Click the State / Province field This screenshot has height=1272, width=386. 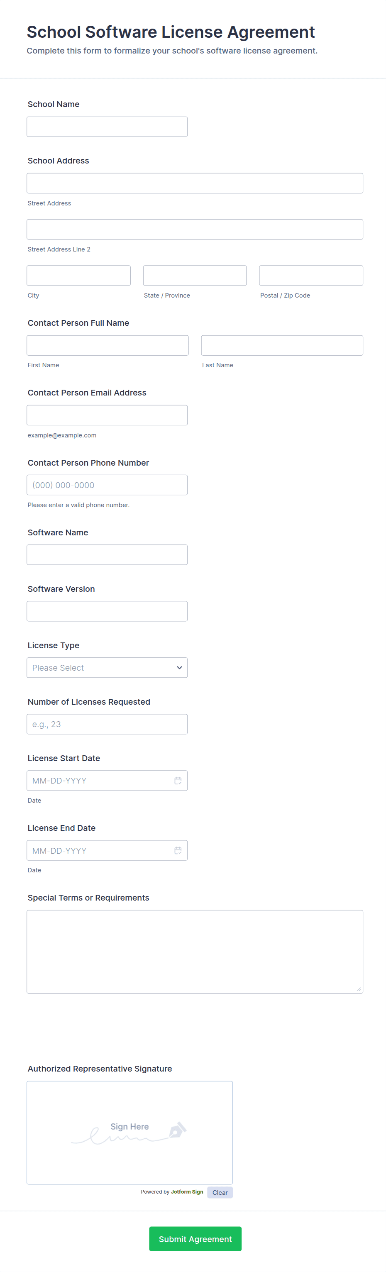[195, 276]
